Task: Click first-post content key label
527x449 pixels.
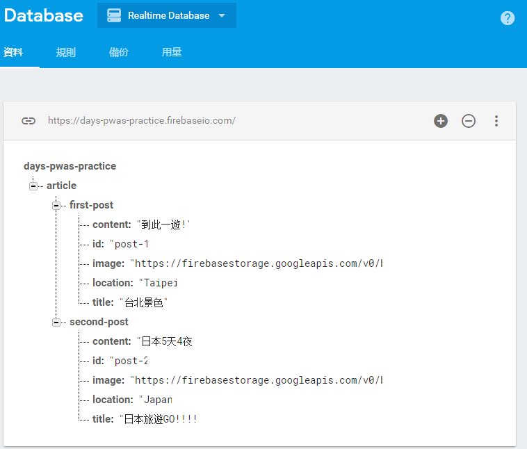Action: pos(111,224)
